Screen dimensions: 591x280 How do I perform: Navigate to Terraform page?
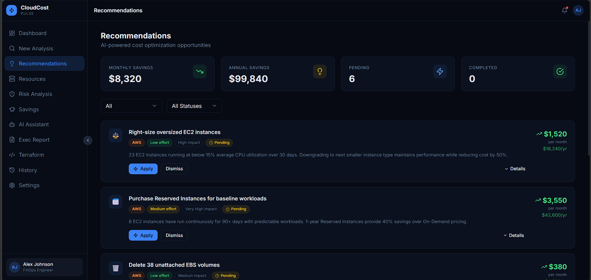click(x=44, y=155)
